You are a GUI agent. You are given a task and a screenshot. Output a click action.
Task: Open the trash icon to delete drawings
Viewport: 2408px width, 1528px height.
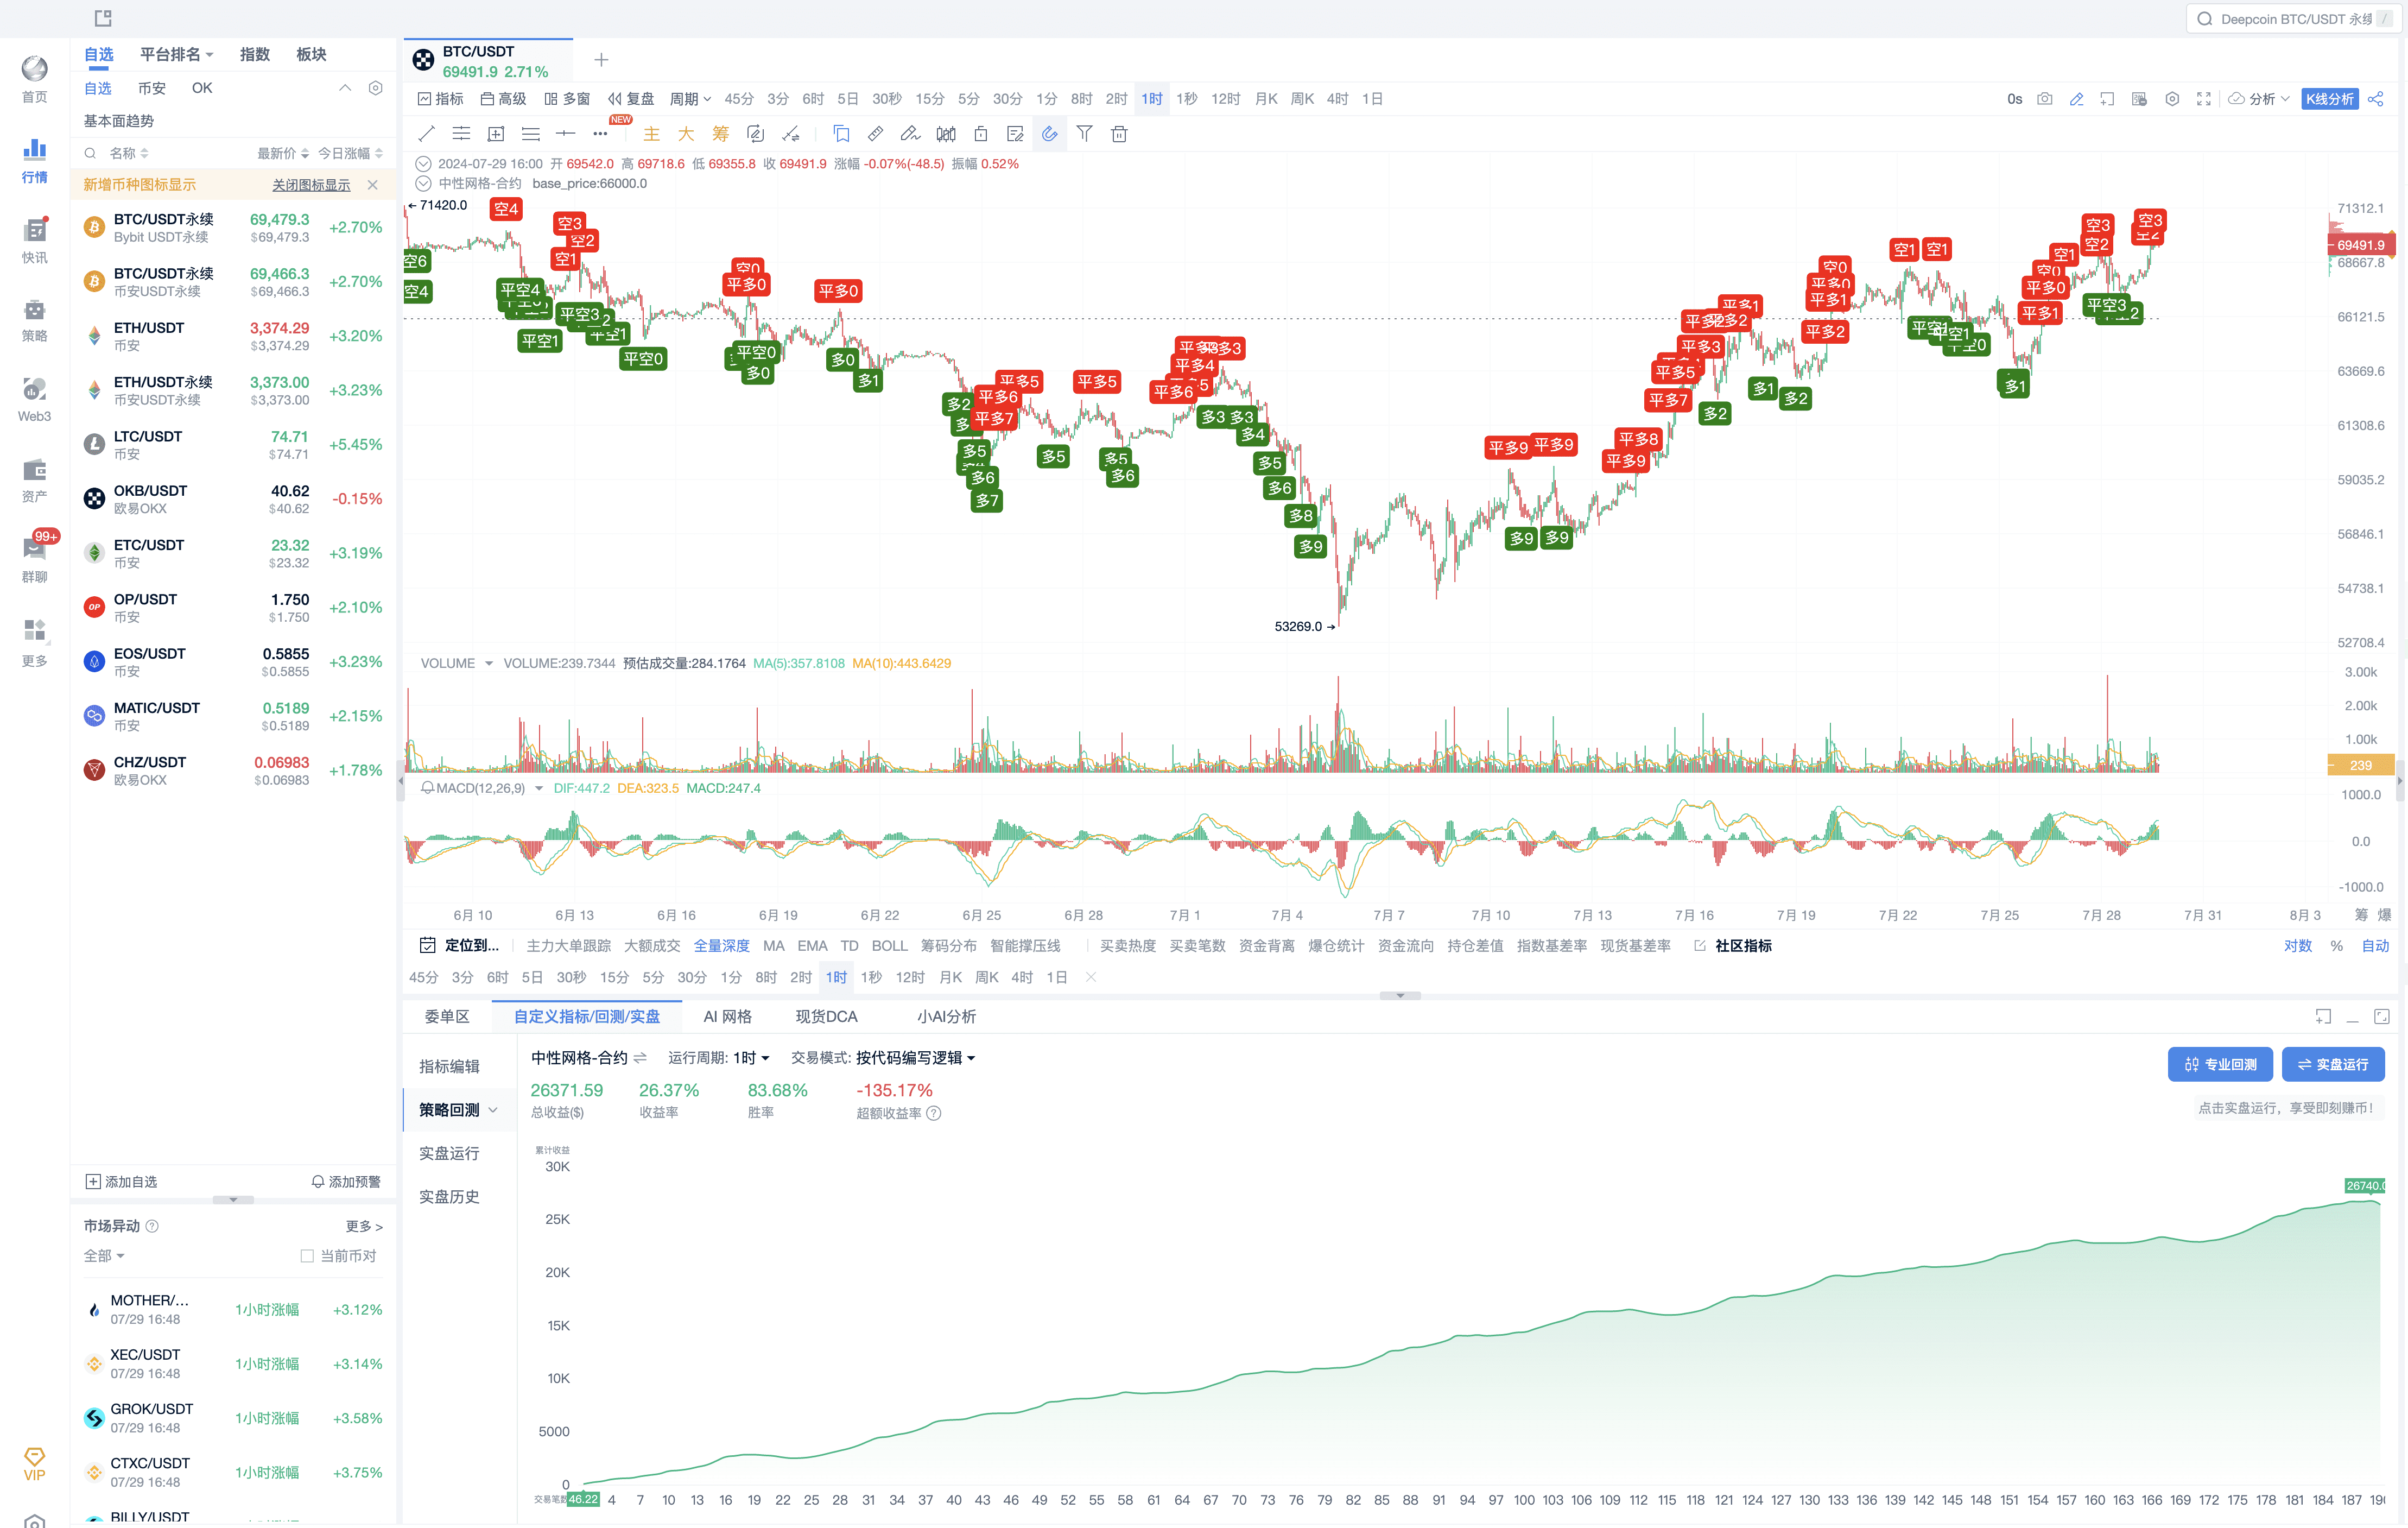[1119, 134]
